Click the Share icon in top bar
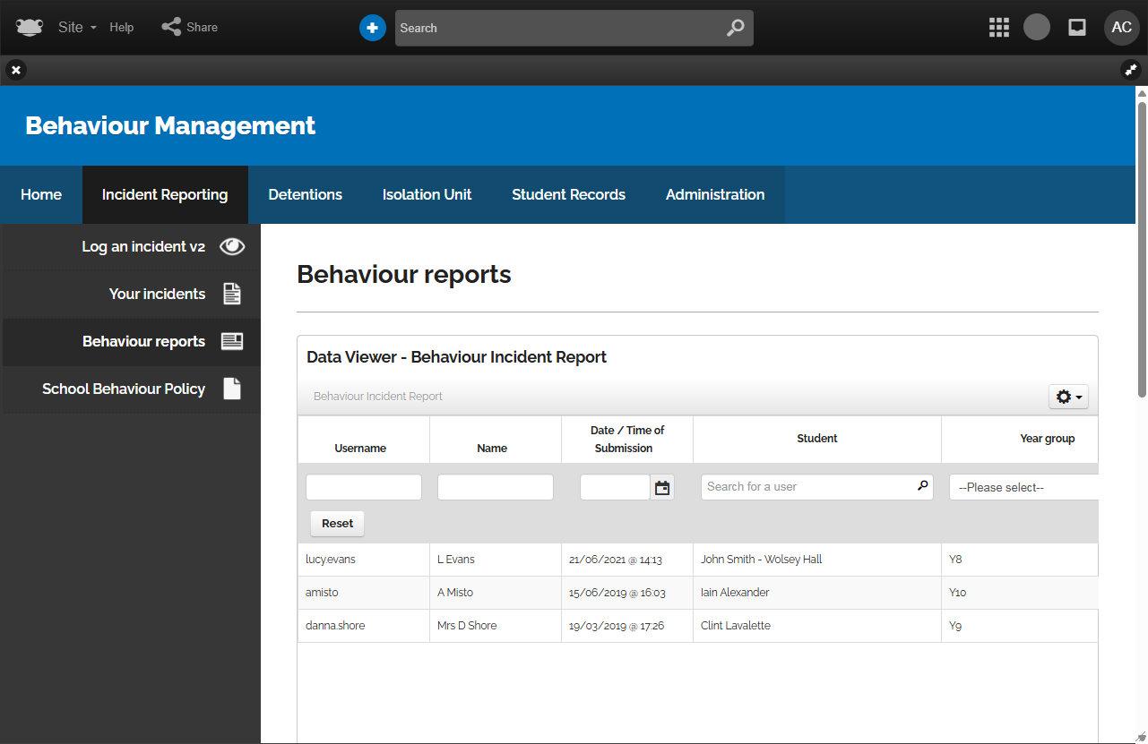 pos(171,27)
